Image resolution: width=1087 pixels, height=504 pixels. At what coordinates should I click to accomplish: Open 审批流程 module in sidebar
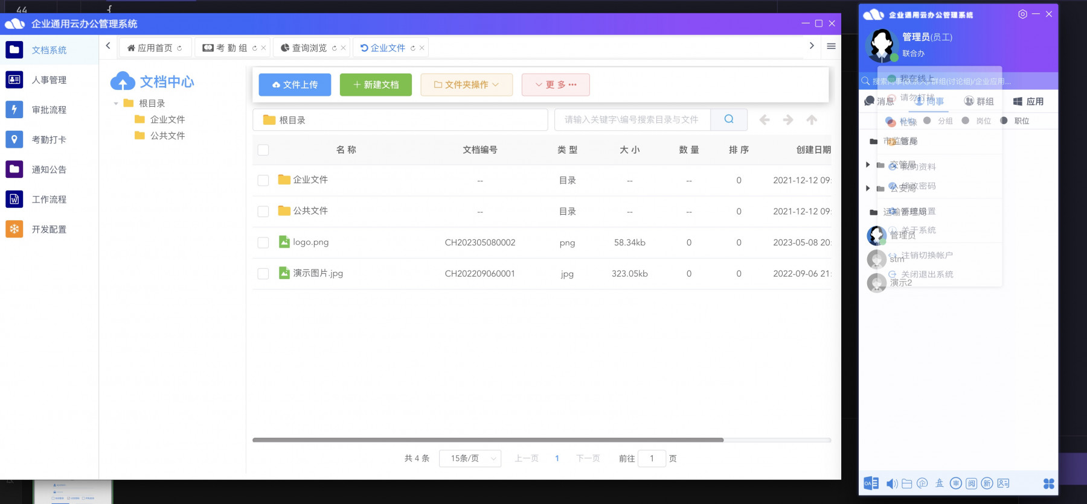coord(49,110)
